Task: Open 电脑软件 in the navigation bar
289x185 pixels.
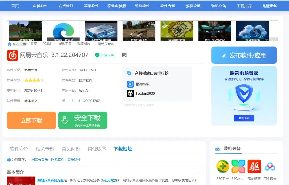Action: (40, 6)
